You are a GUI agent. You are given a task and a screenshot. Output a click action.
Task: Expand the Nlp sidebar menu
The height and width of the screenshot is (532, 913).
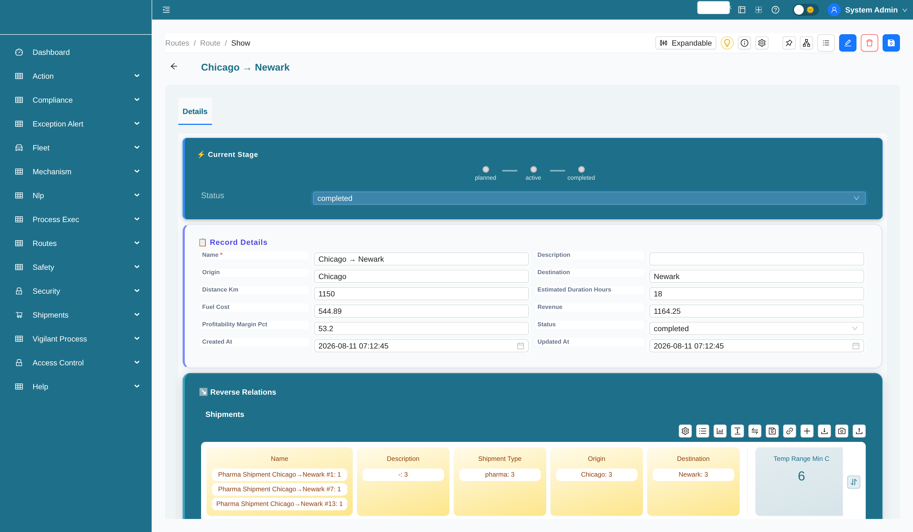coord(76,195)
